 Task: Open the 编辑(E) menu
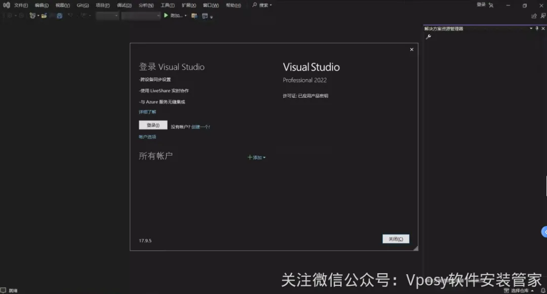pyautogui.click(x=42, y=5)
